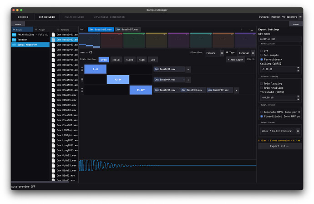This screenshot has height=204, width=314.
Task: Click the file icon for Jmx Crash01.wav
Action: 53,115
